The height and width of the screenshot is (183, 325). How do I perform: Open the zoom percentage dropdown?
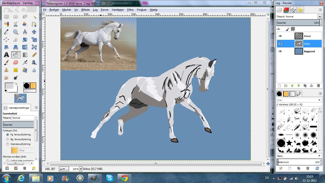point(81,169)
